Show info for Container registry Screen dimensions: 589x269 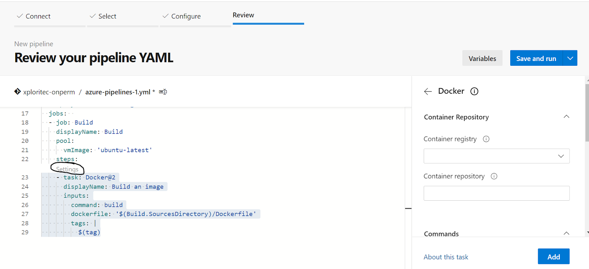point(486,139)
